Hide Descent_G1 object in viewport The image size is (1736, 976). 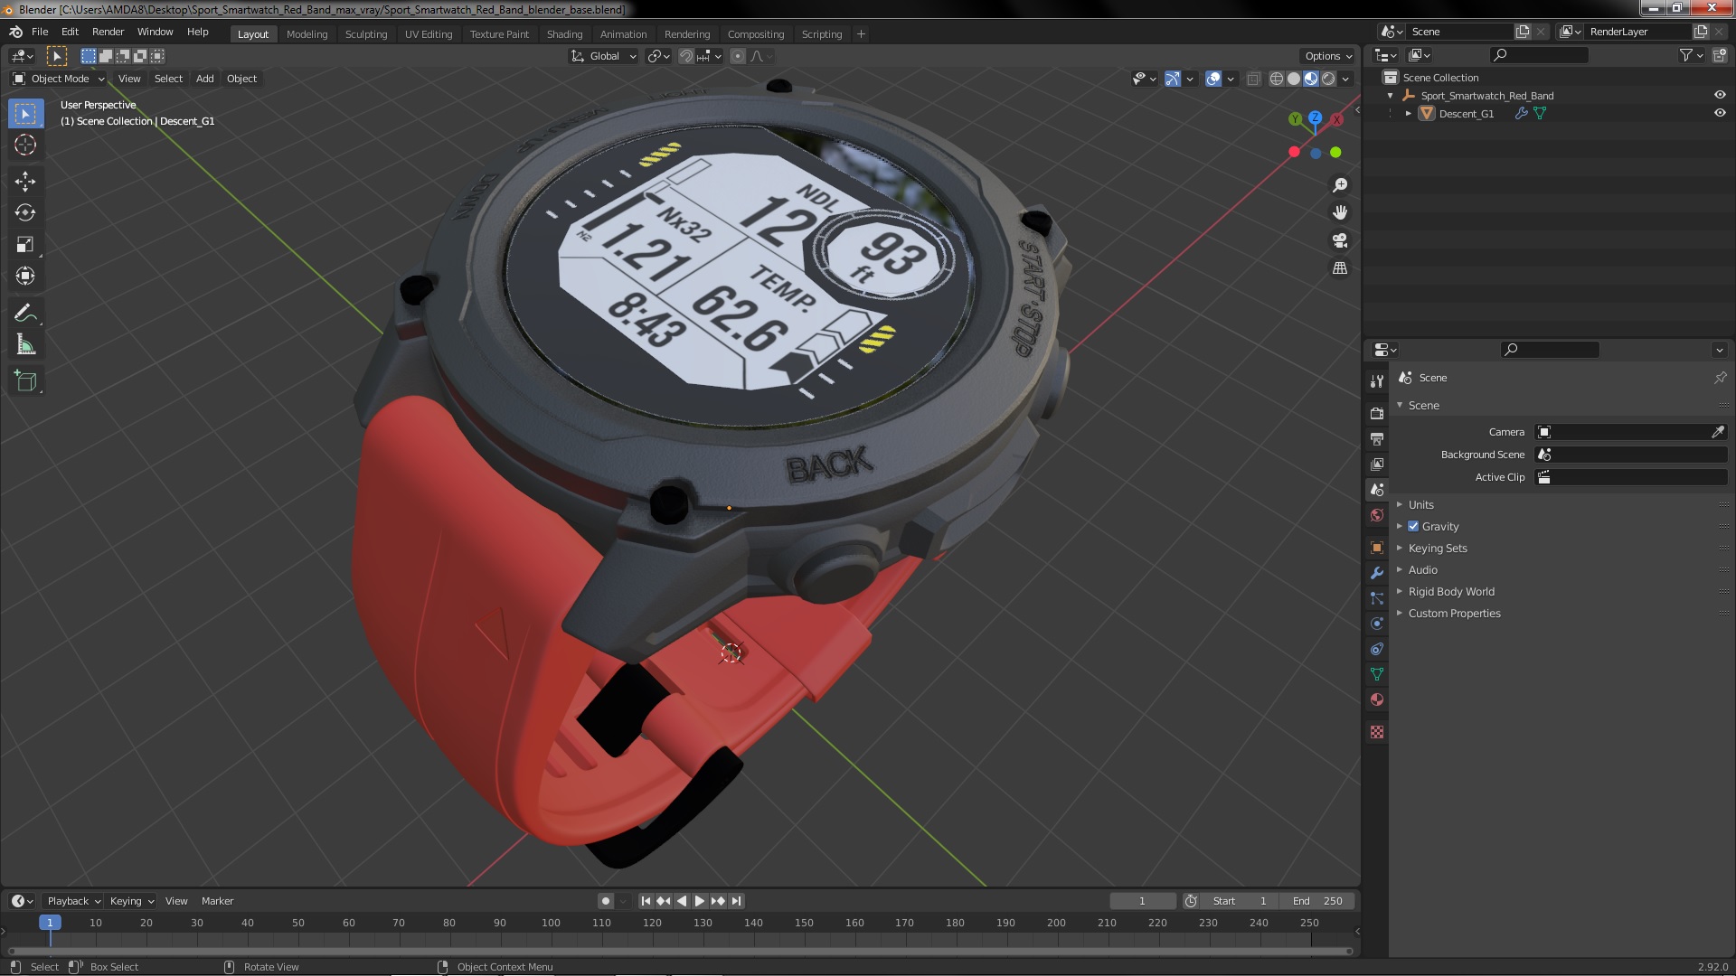click(x=1720, y=113)
